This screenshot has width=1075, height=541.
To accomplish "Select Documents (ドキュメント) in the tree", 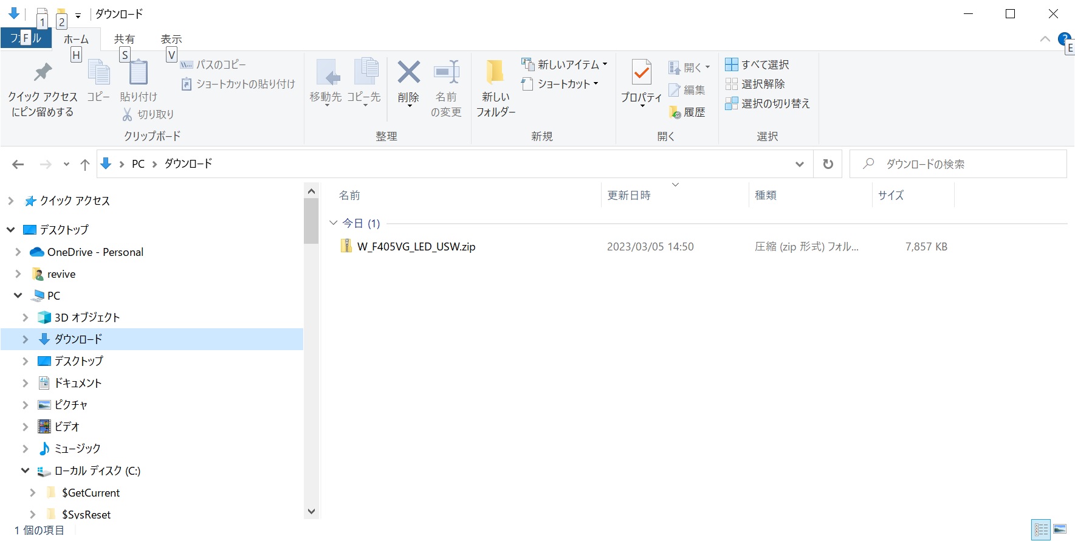I will [x=78, y=383].
